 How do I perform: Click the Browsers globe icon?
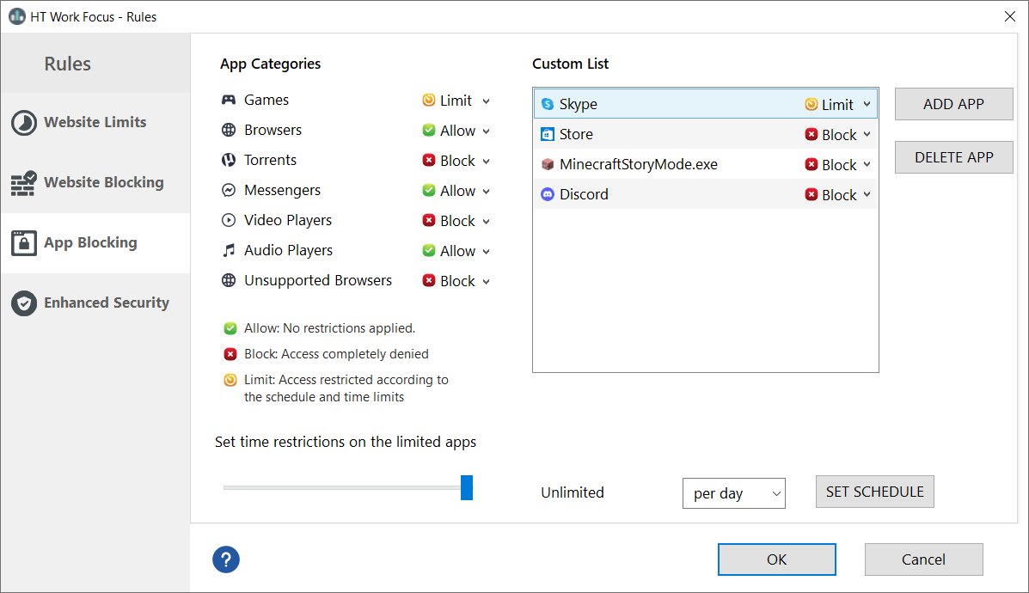point(229,130)
